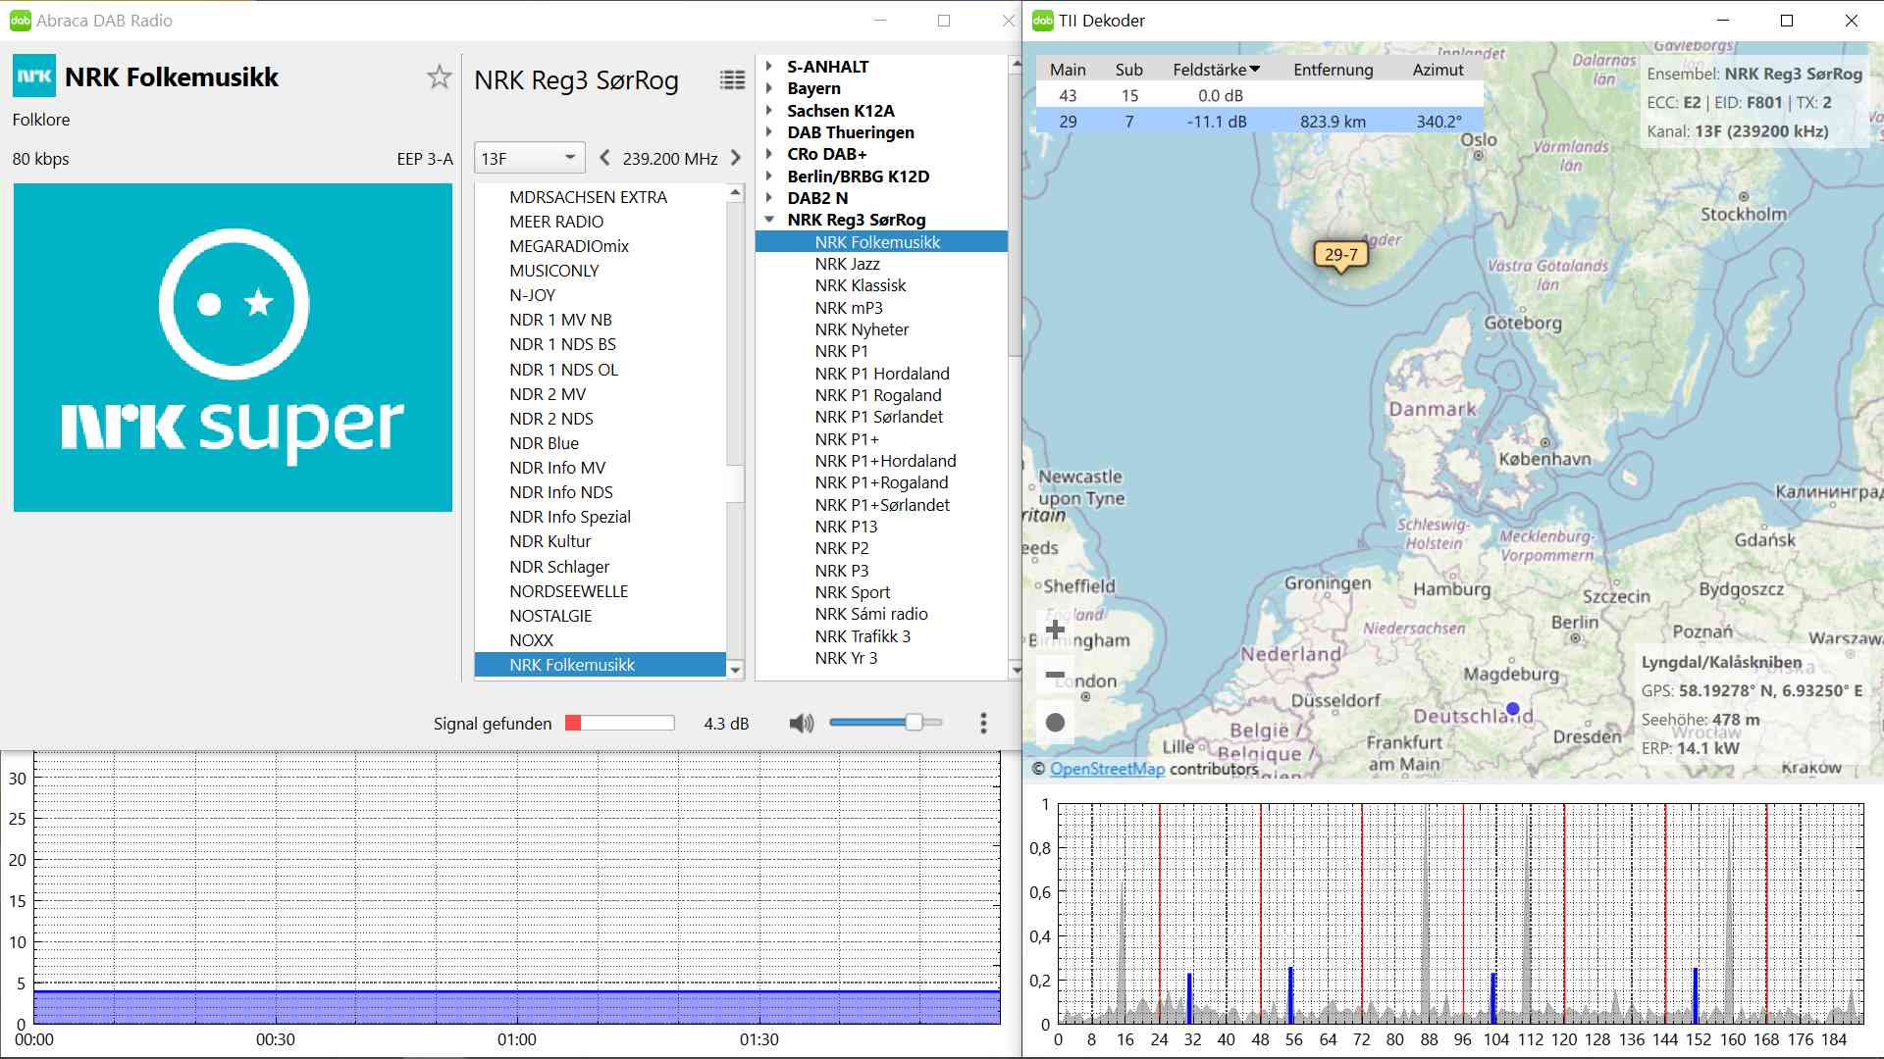1884x1059 pixels.
Task: Click the 29-7 transmitter marker on map
Action: pos(1340,255)
